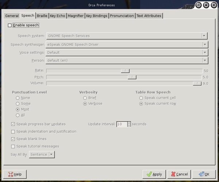This screenshot has height=182, width=219.
Task: Expand the Speech system dropdown
Action: click(x=127, y=36)
